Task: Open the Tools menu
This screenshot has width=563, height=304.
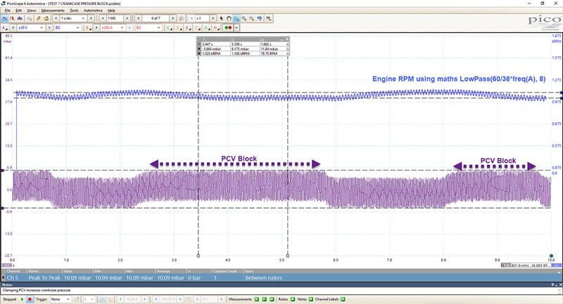Action: click(x=74, y=11)
